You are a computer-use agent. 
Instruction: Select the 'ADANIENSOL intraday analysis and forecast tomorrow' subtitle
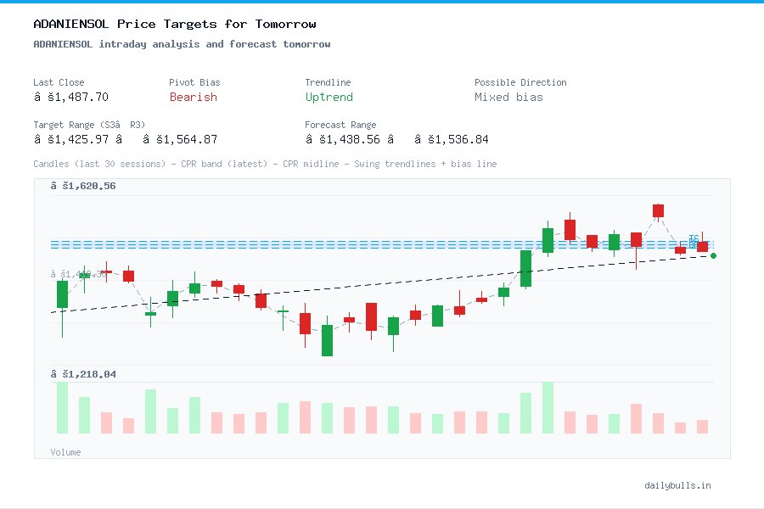pos(182,44)
